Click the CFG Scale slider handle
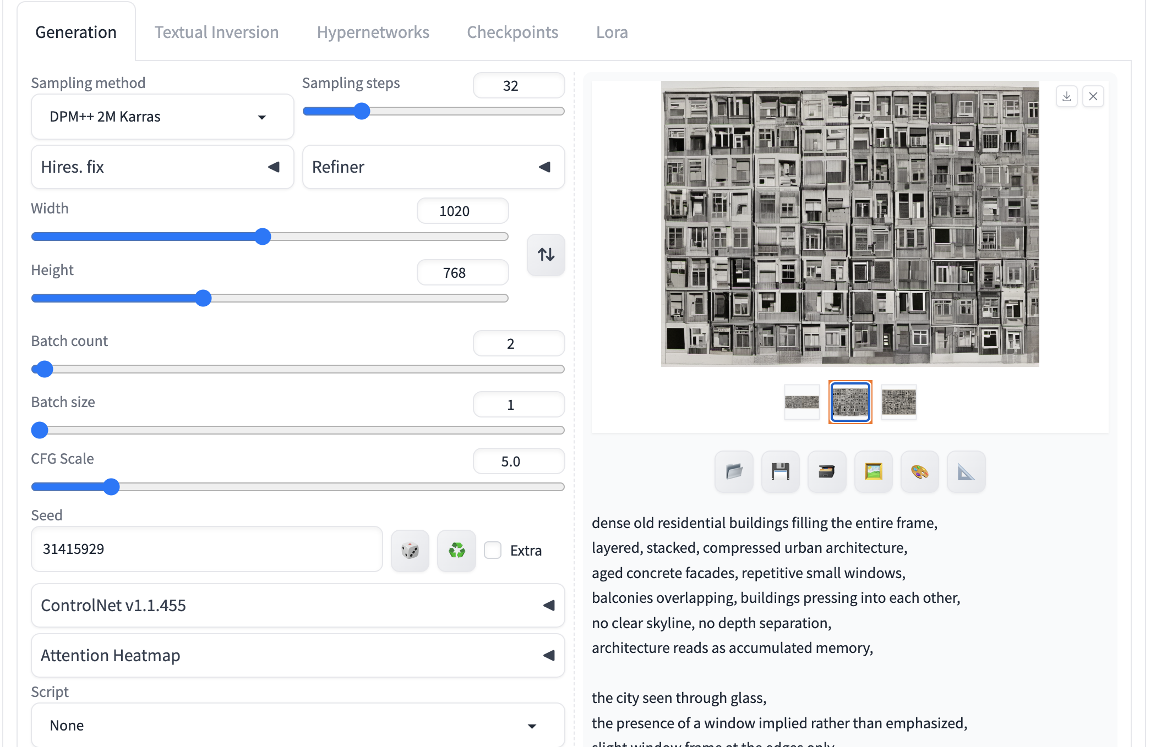The image size is (1156, 747). [x=112, y=487]
